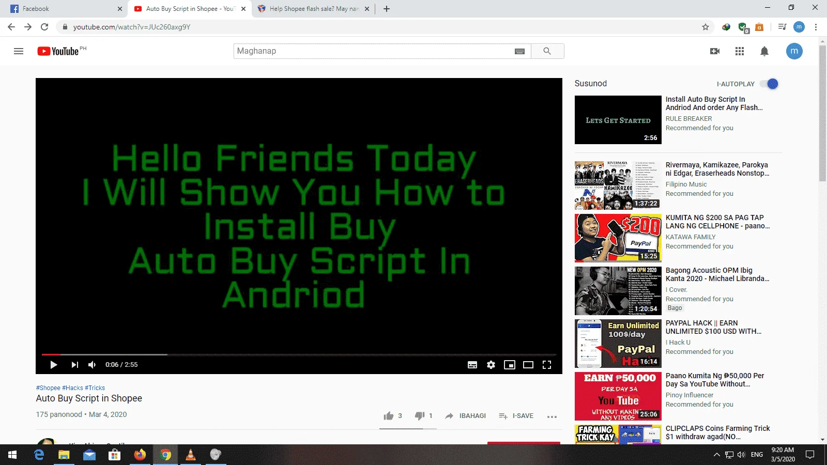Open the #Hacks hashtag link
Image resolution: width=827 pixels, height=465 pixels.
(x=72, y=388)
